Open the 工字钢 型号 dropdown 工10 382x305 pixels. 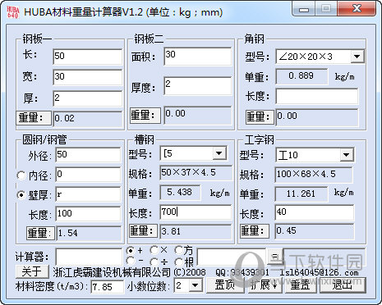pyautogui.click(x=347, y=155)
